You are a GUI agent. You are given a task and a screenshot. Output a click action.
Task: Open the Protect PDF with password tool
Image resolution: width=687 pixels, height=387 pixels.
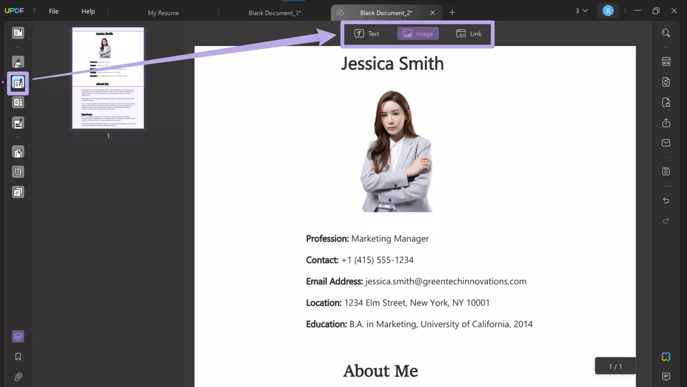(666, 102)
